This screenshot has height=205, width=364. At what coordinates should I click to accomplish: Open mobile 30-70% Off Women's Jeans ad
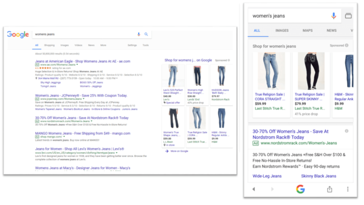[x=291, y=134]
